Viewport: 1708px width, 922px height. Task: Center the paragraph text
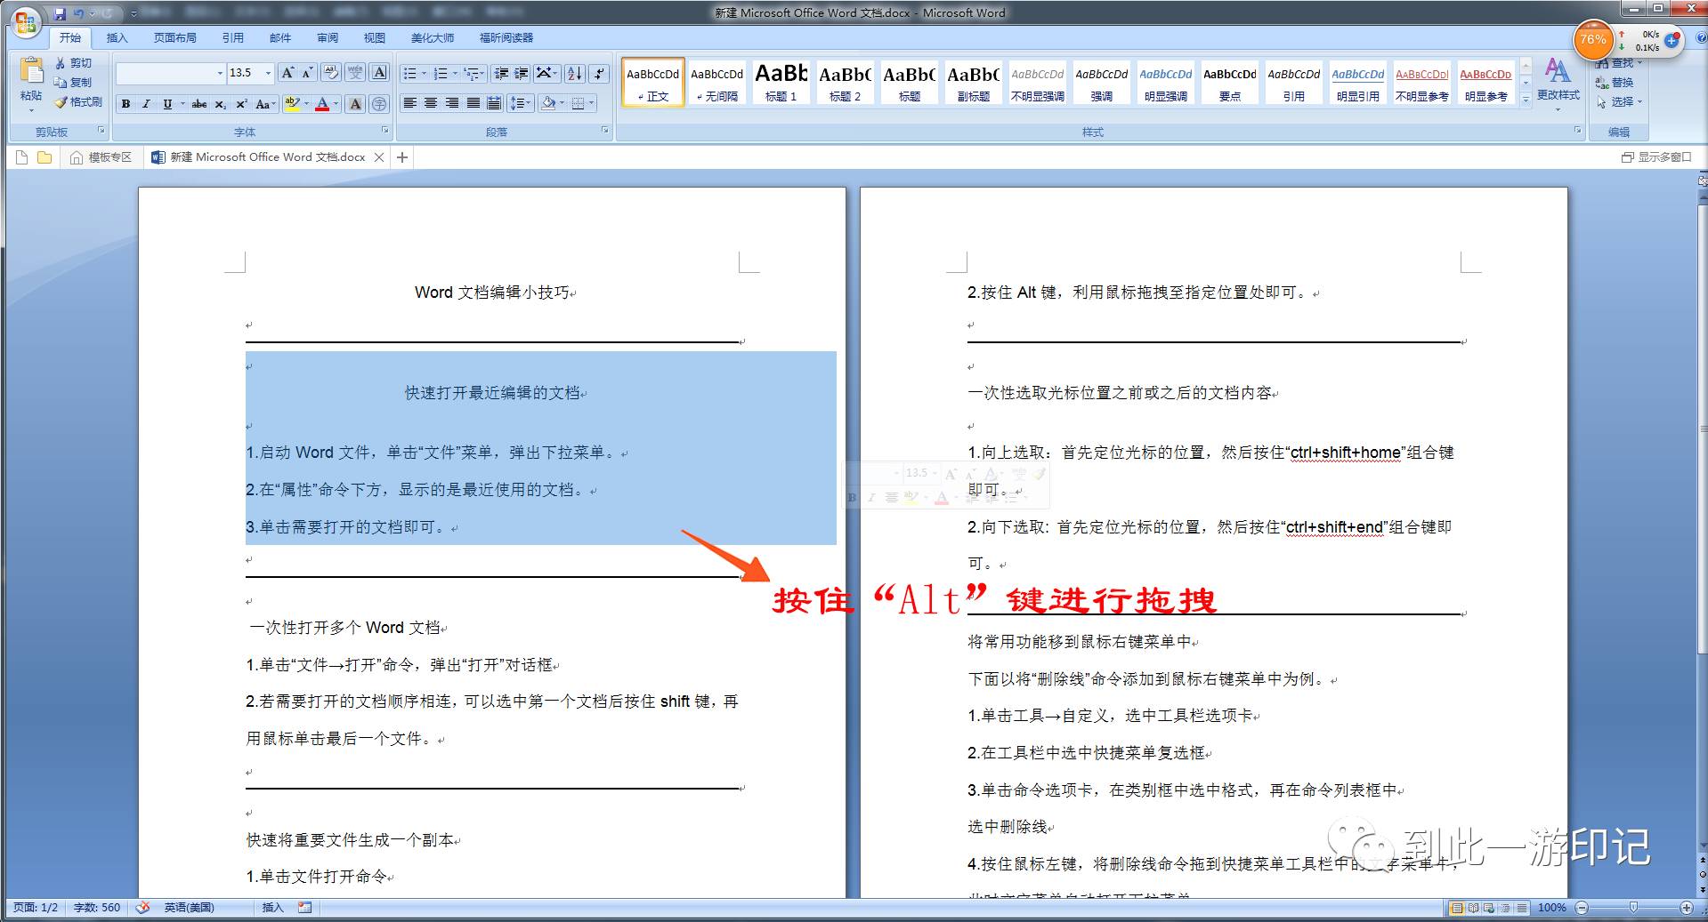(x=431, y=104)
